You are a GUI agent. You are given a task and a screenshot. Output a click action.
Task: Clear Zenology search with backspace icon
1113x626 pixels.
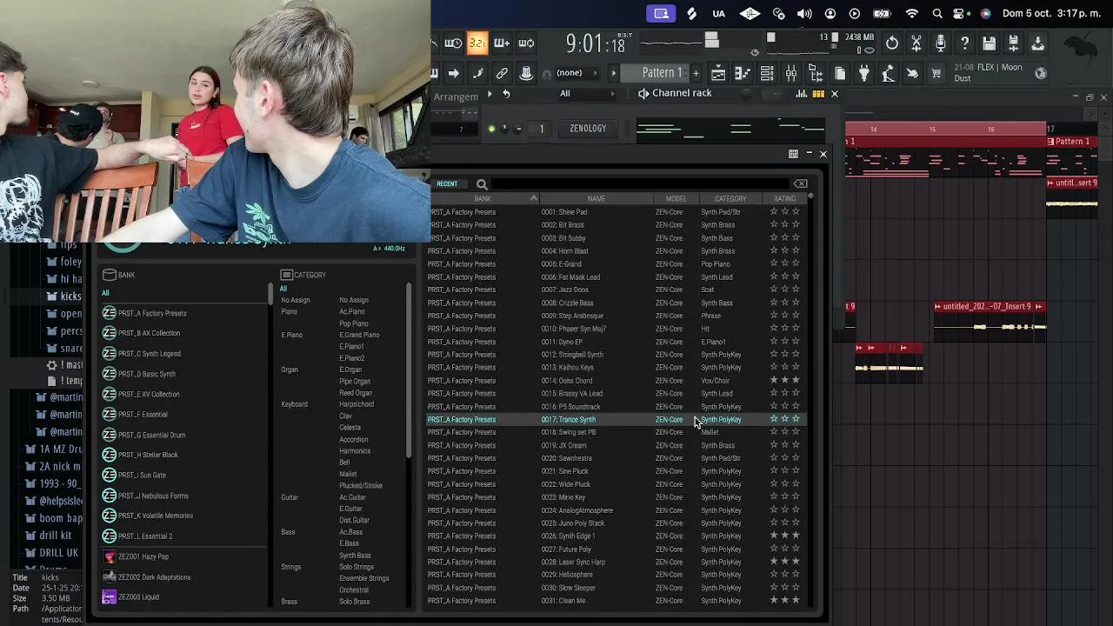800,183
